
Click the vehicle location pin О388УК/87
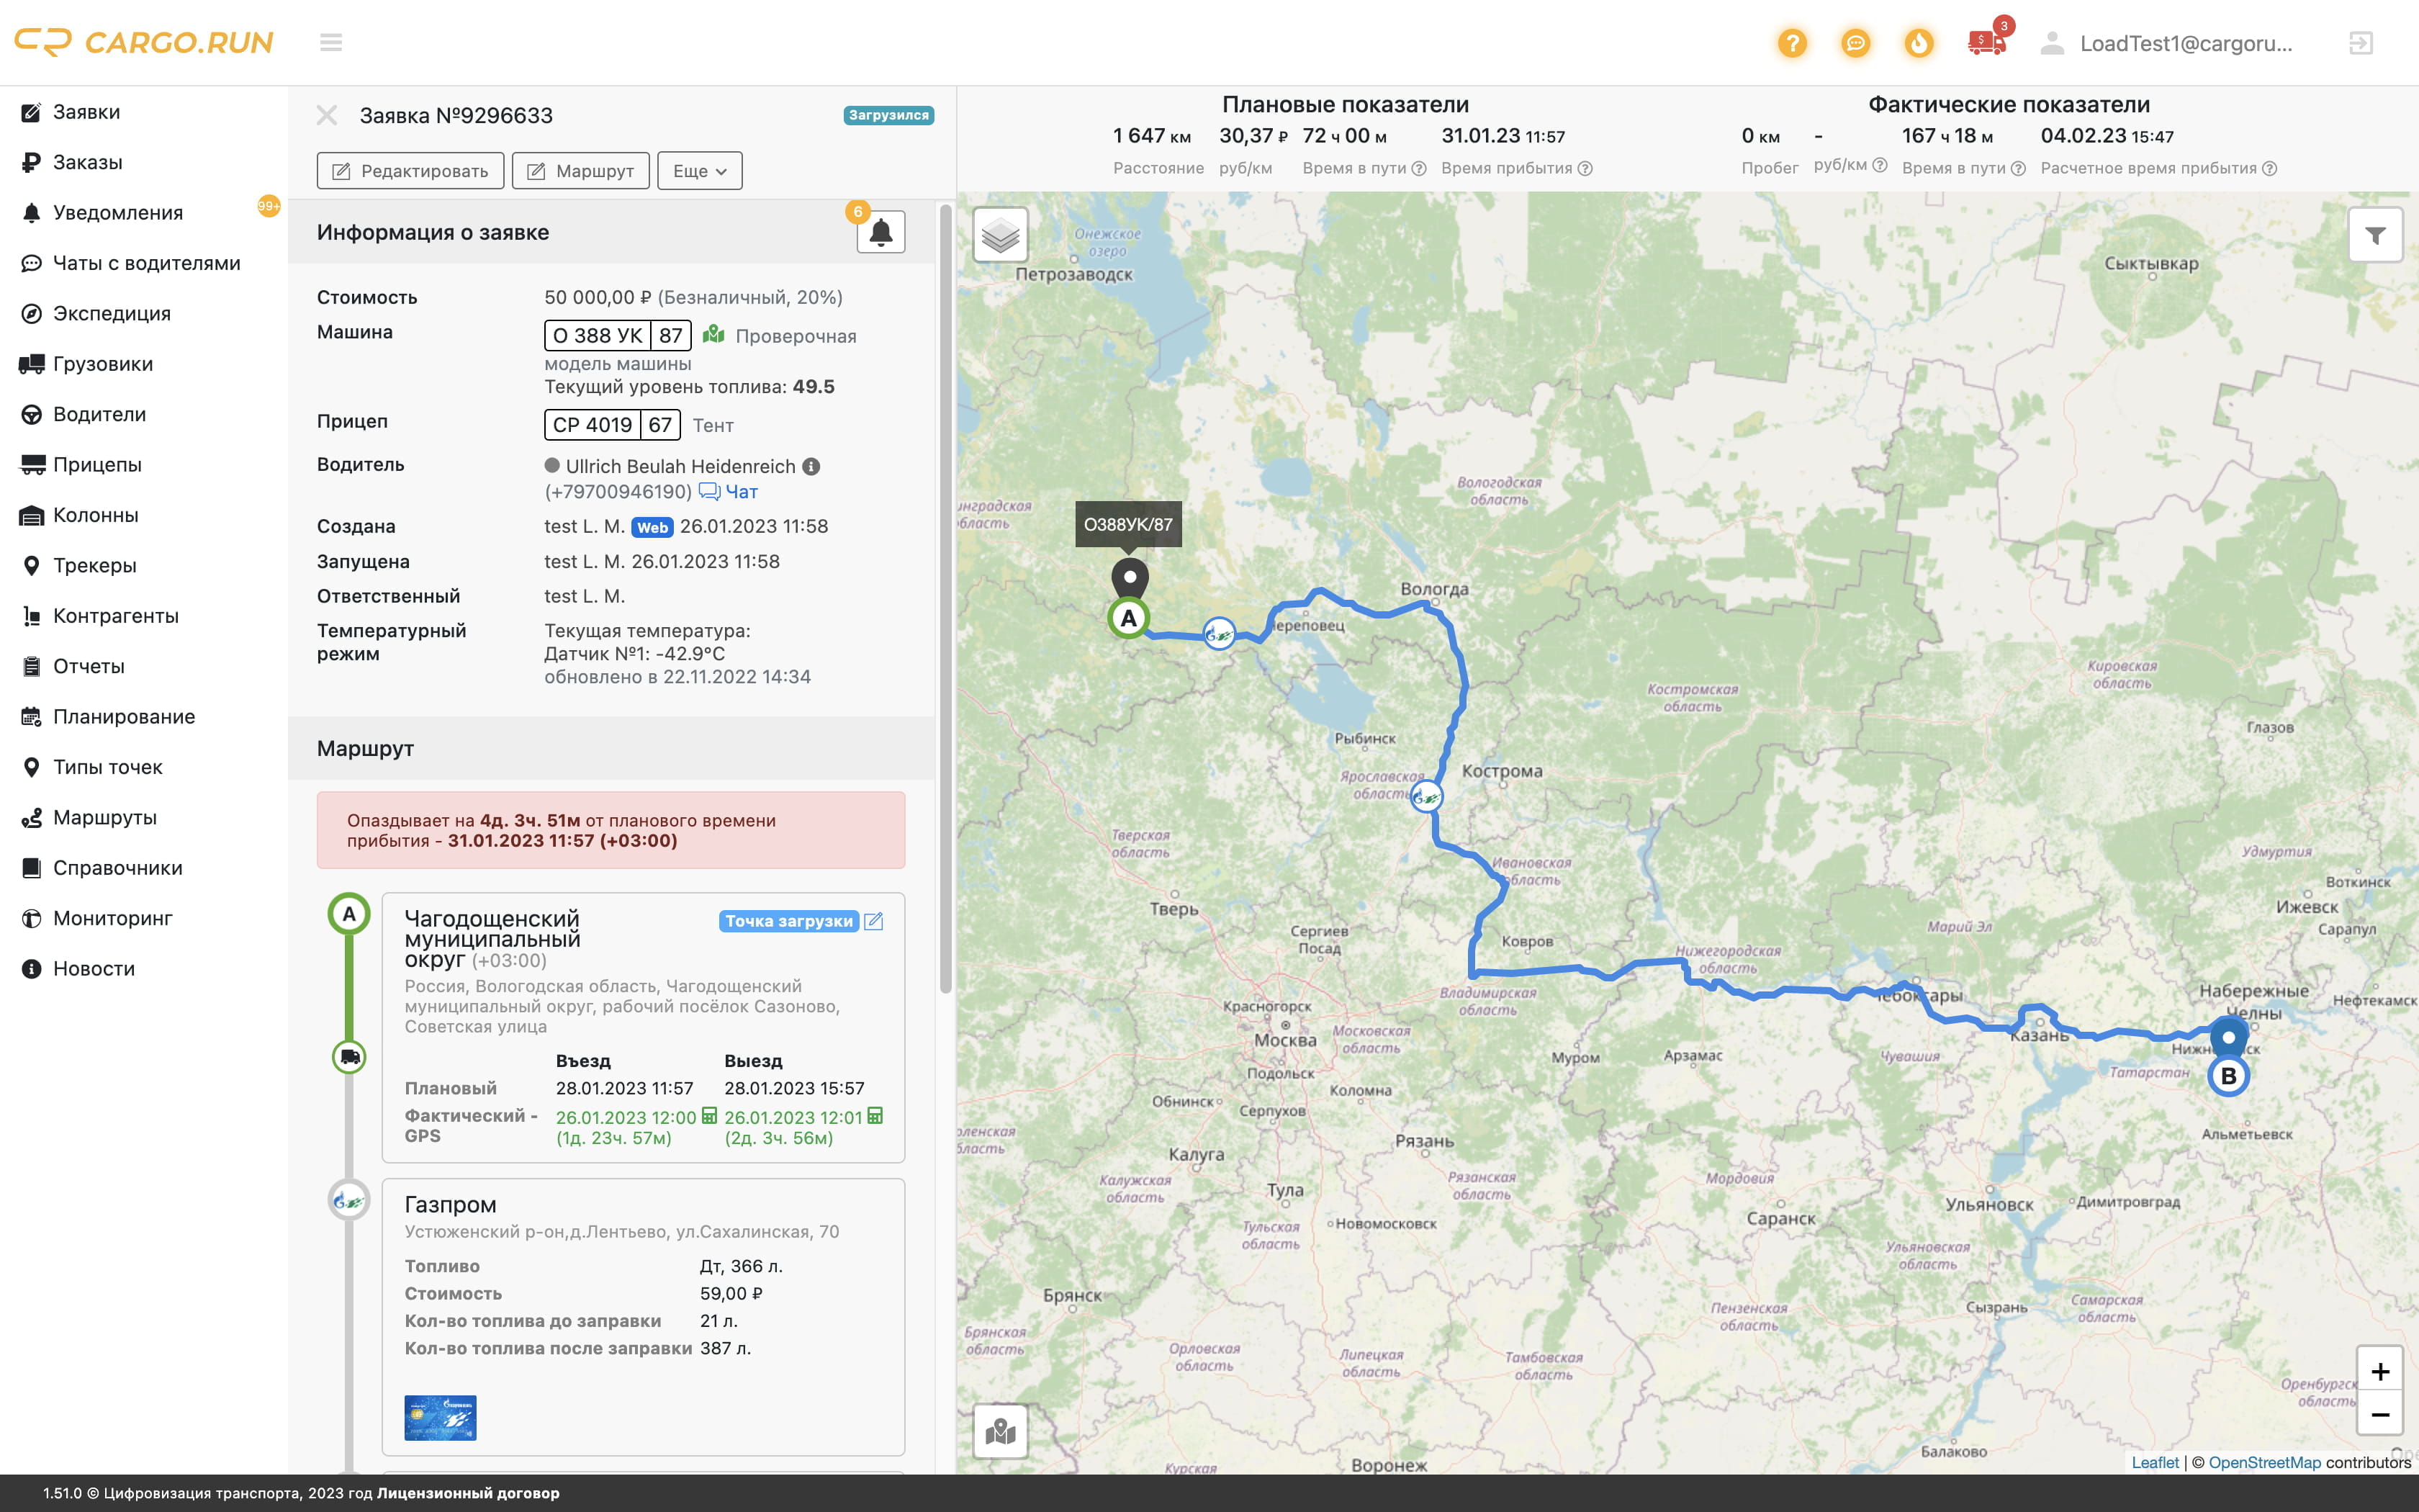pos(1130,578)
